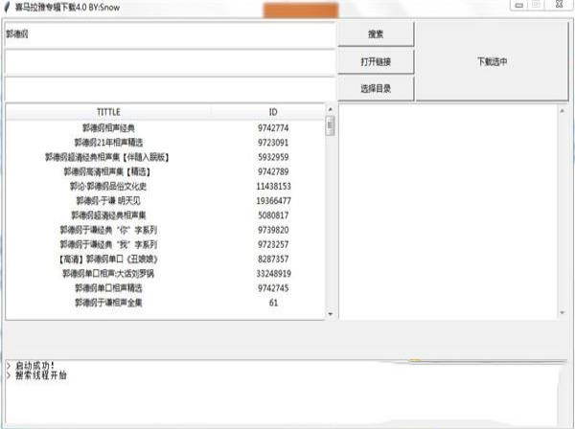This screenshot has height=429, width=575.
Task: Focus the search field containing 郭德纲
Action: pos(170,34)
